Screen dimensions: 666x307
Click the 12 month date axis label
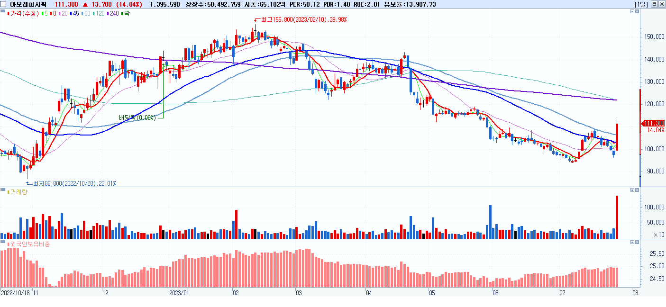click(x=106, y=293)
